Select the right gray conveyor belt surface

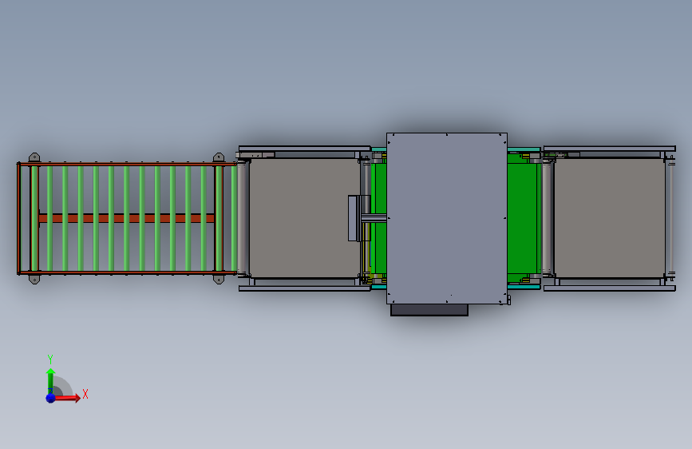coord(610,218)
